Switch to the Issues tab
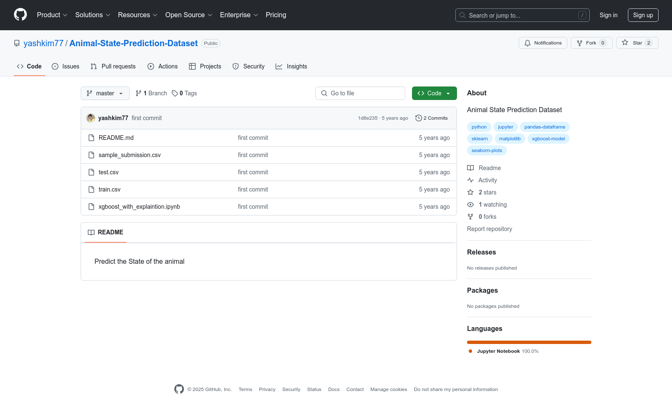Viewport: 672px width, 420px height. 66,66
